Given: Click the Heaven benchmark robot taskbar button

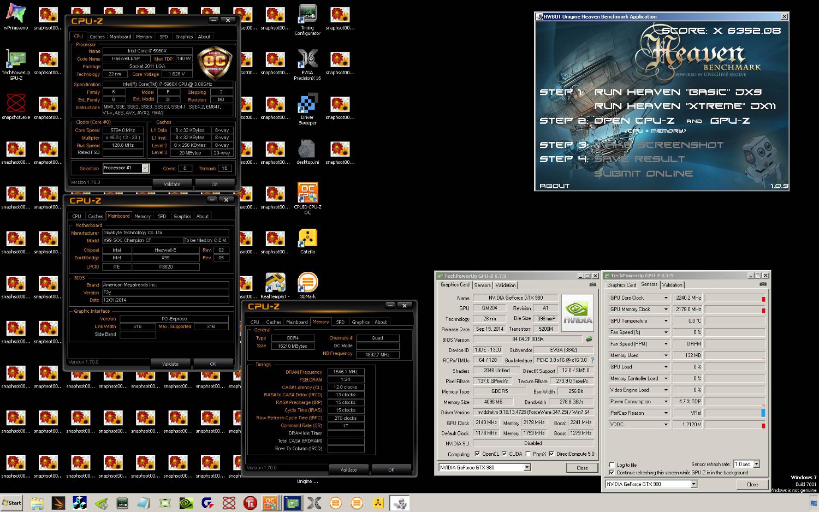Looking at the screenshot, I should tap(400, 503).
